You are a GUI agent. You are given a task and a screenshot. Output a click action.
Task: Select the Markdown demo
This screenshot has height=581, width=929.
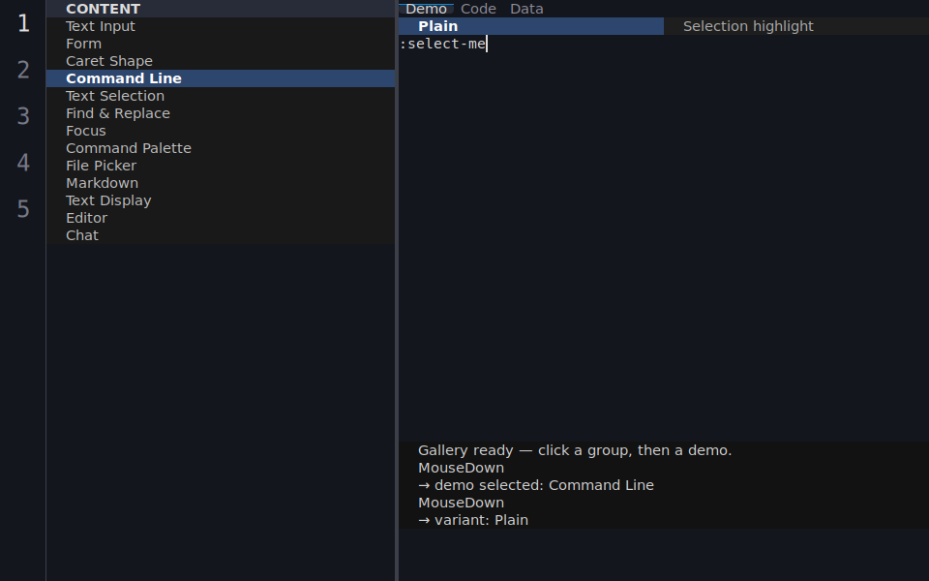[221, 183]
